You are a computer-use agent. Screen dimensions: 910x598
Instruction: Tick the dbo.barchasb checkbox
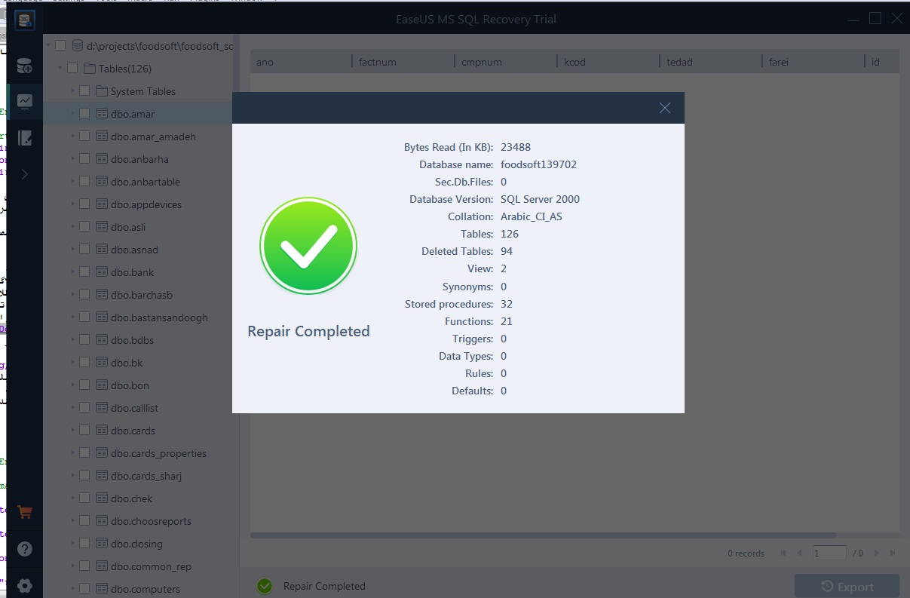coord(84,295)
